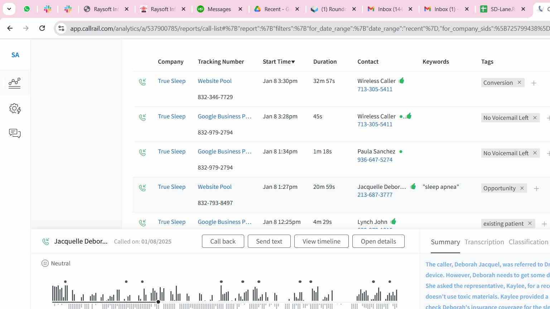Click inbound call icon for Lynch John row
Viewport: 550px width, 309px height.
pos(143,223)
